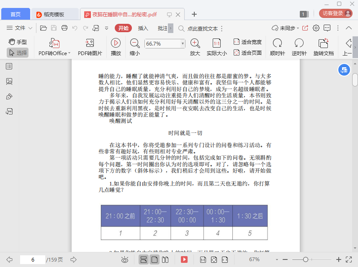This screenshot has width=358, height=267.
Task: Click the PDF转Office conversion icon
Action: point(54,43)
